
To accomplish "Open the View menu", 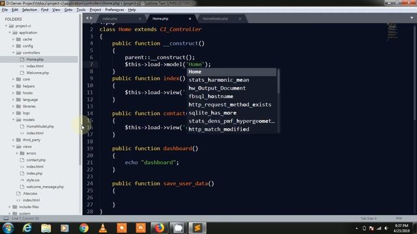I will pyautogui.click(x=56, y=10).
